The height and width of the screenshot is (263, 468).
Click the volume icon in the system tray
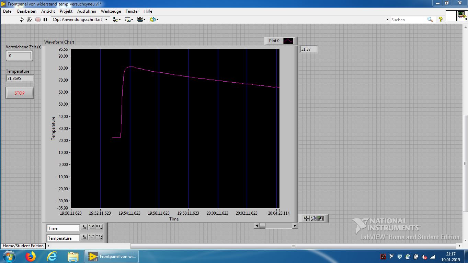[425, 256]
